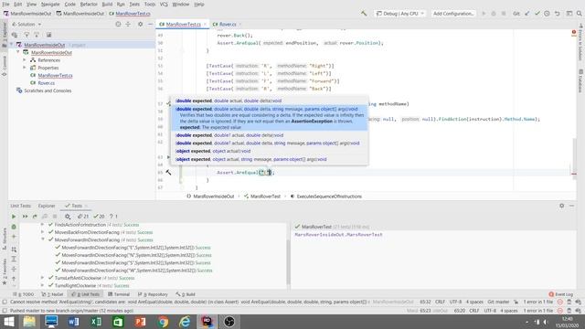Image resolution: width=585 pixels, height=329 pixels.
Task: Open Git history clock icon
Action: click(x=547, y=14)
